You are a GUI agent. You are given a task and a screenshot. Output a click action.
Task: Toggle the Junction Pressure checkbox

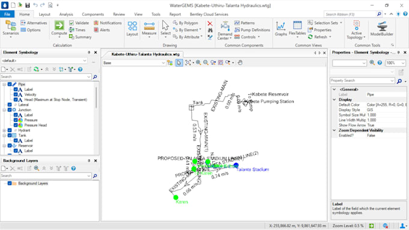pyautogui.click(x=16, y=120)
